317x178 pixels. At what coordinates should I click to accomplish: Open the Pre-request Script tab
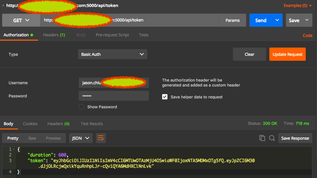click(x=112, y=35)
